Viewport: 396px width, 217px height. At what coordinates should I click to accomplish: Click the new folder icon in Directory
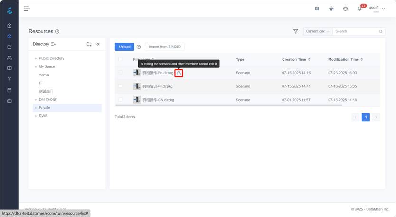click(89, 44)
